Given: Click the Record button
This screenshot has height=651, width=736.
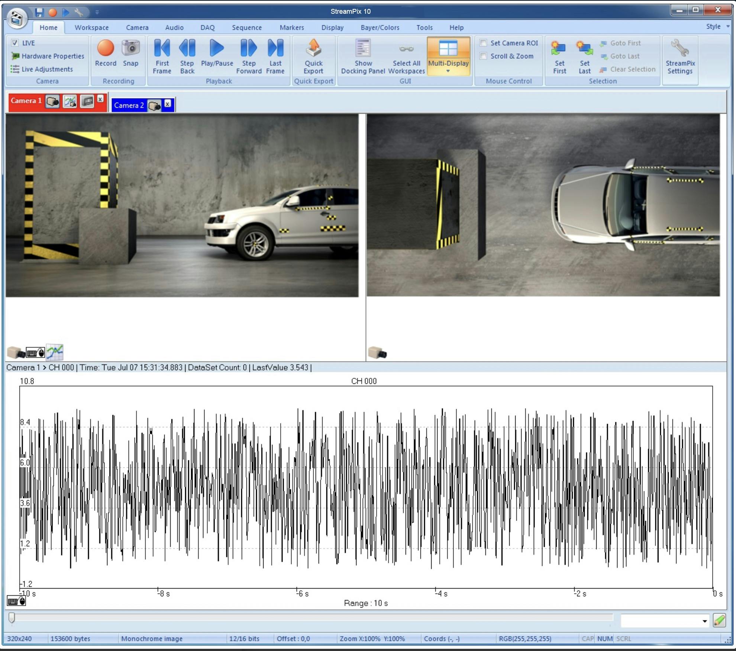Looking at the screenshot, I should tap(106, 49).
